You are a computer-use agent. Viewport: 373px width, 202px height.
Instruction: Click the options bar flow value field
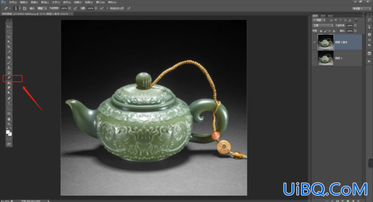[90, 8]
